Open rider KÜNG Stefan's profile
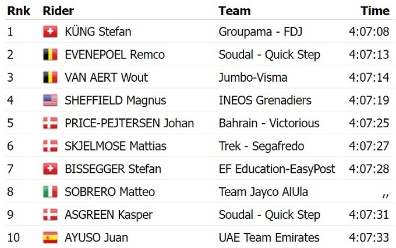396x248 pixels. pyautogui.click(x=98, y=32)
